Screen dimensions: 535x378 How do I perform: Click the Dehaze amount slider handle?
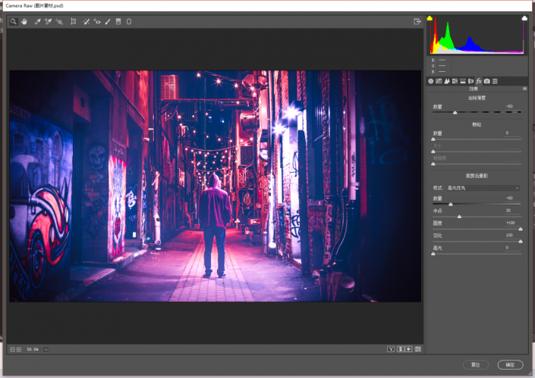click(455, 113)
